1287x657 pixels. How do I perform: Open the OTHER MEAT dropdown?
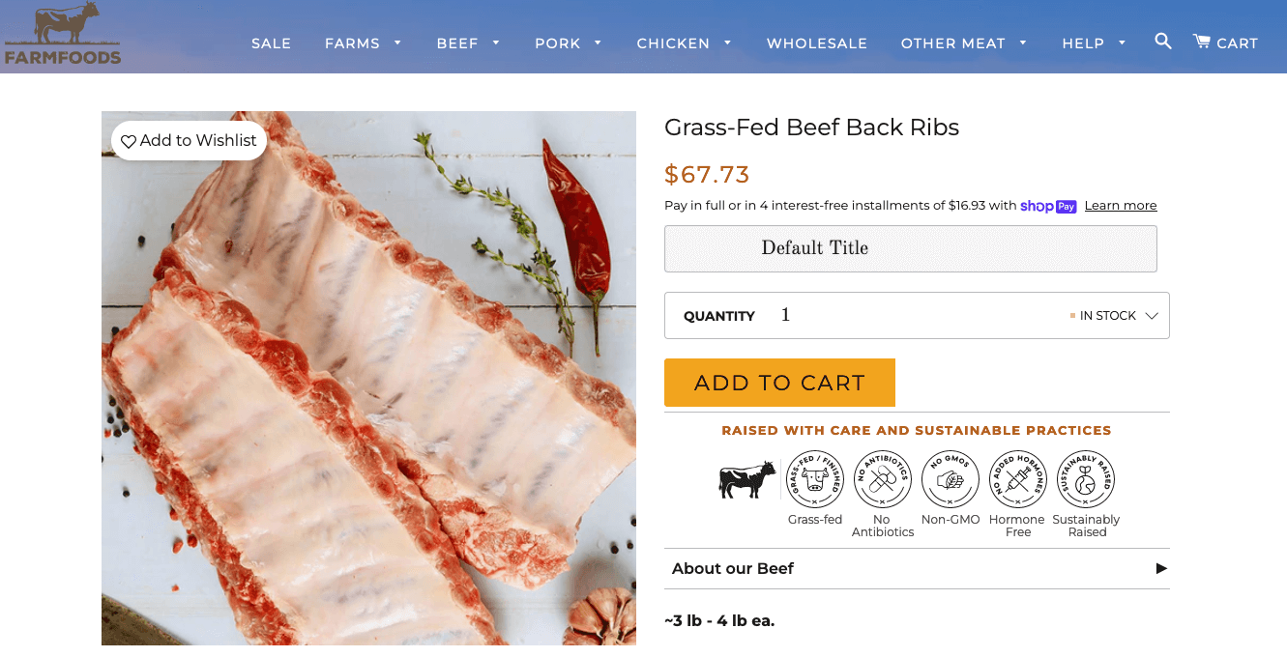pyautogui.click(x=964, y=43)
